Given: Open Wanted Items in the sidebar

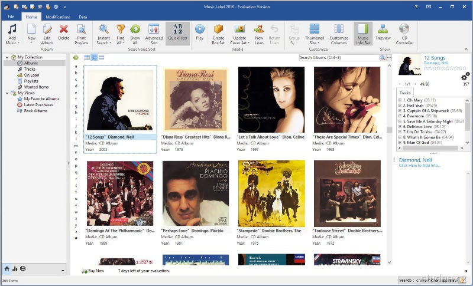Looking at the screenshot, I should (x=36, y=87).
